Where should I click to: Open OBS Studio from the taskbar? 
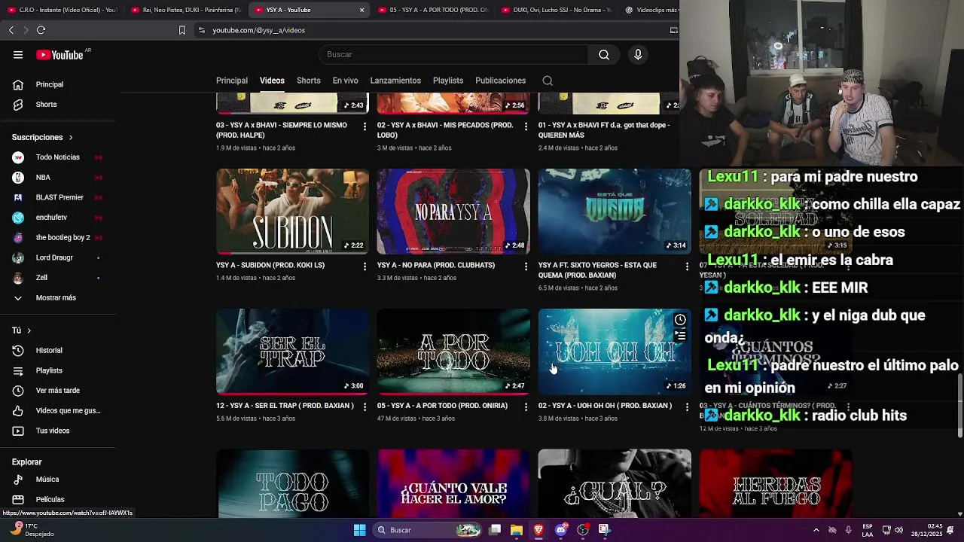point(582,530)
